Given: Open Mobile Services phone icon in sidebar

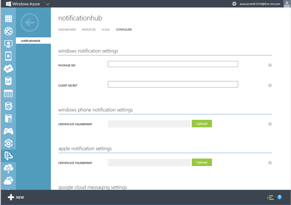Looking at the screenshot, I should pyautogui.click(x=8, y=56).
